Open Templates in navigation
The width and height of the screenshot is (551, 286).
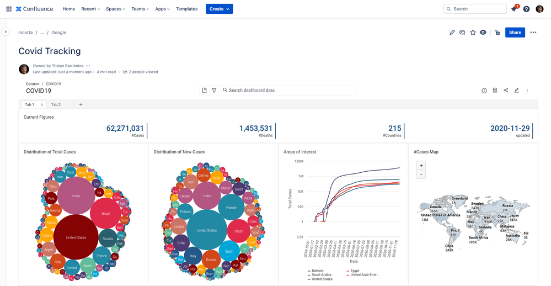[x=186, y=9]
